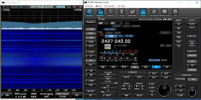Click the AGC button
201x100 pixels.
(x=90, y=65)
